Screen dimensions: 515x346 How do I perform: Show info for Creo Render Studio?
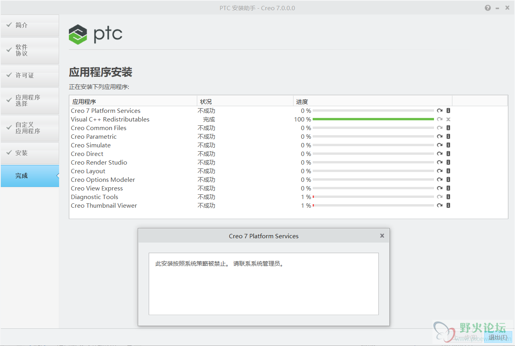click(x=448, y=162)
